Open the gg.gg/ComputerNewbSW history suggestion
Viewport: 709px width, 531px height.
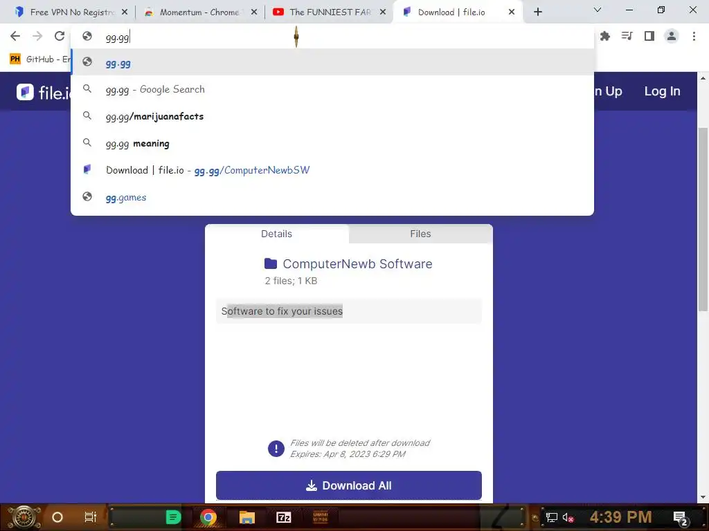(332, 170)
